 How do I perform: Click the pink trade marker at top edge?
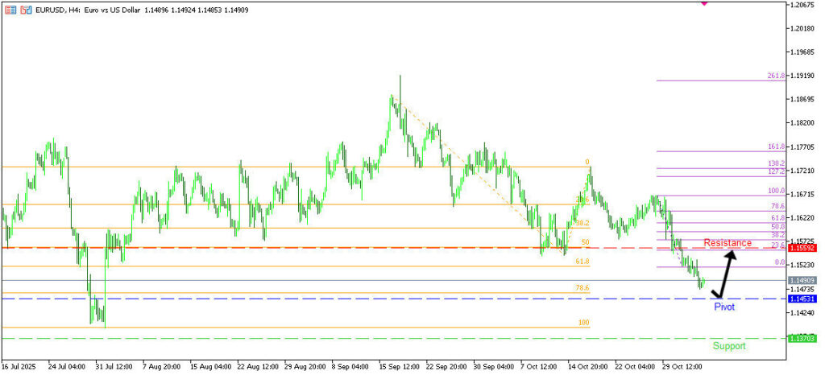[x=704, y=3]
